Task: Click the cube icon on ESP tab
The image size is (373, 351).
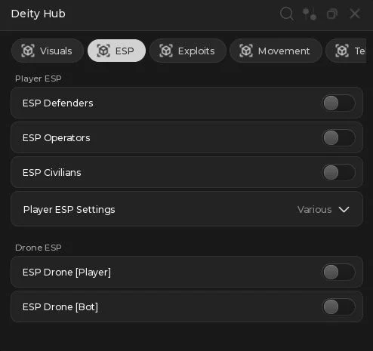Action: [x=103, y=51]
